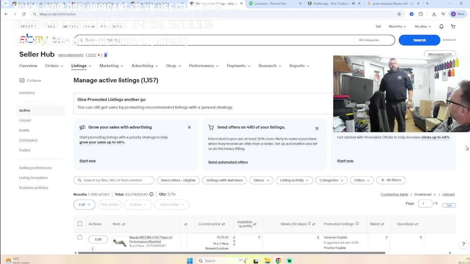Screen dimensions: 470x264
Task: Sort by Questions column arrows
Action: (x=417, y=224)
